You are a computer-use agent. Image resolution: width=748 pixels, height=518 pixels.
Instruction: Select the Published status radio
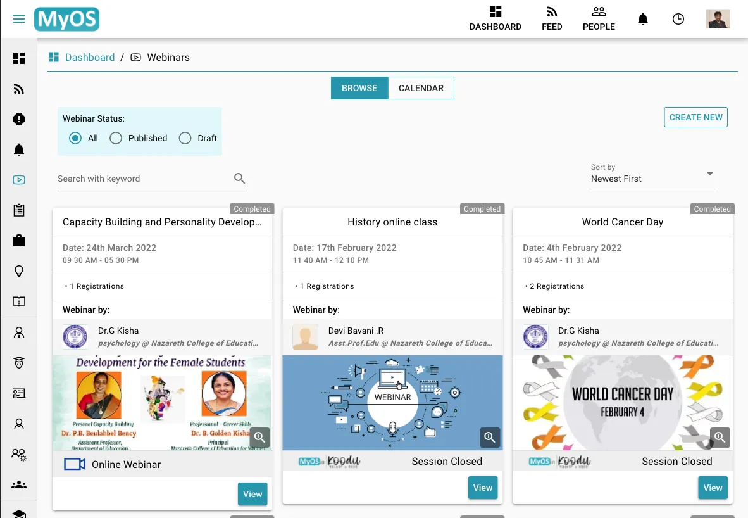(x=115, y=138)
